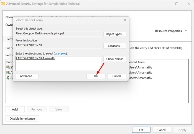Image resolution: width=194 pixels, height=134 pixels.
Task: Open the Locations picker
Action: pos(115,46)
